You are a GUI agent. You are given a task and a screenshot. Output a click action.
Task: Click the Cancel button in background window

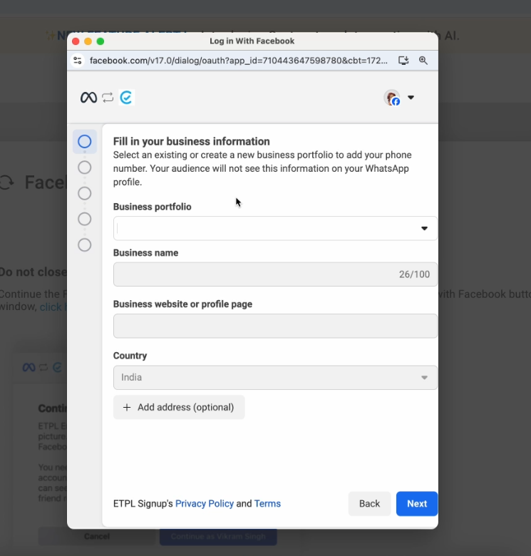pos(96,537)
